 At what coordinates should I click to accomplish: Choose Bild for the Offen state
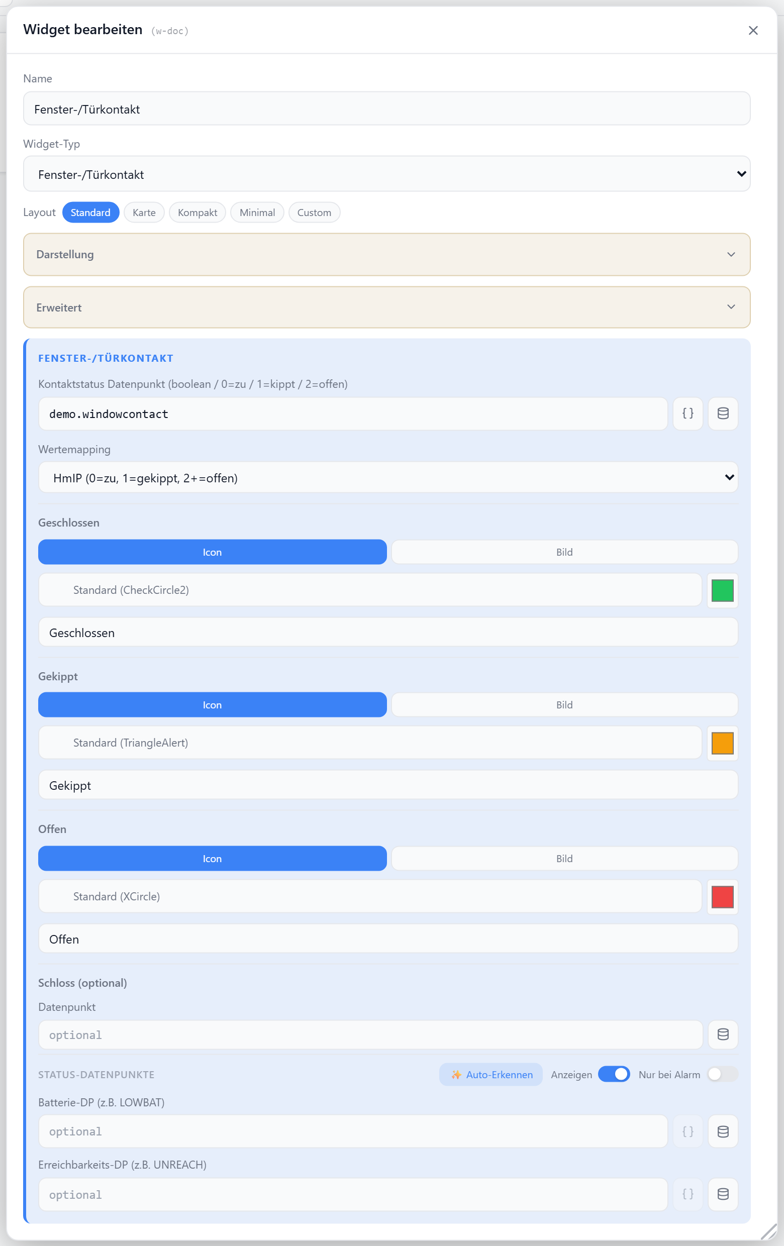(564, 859)
